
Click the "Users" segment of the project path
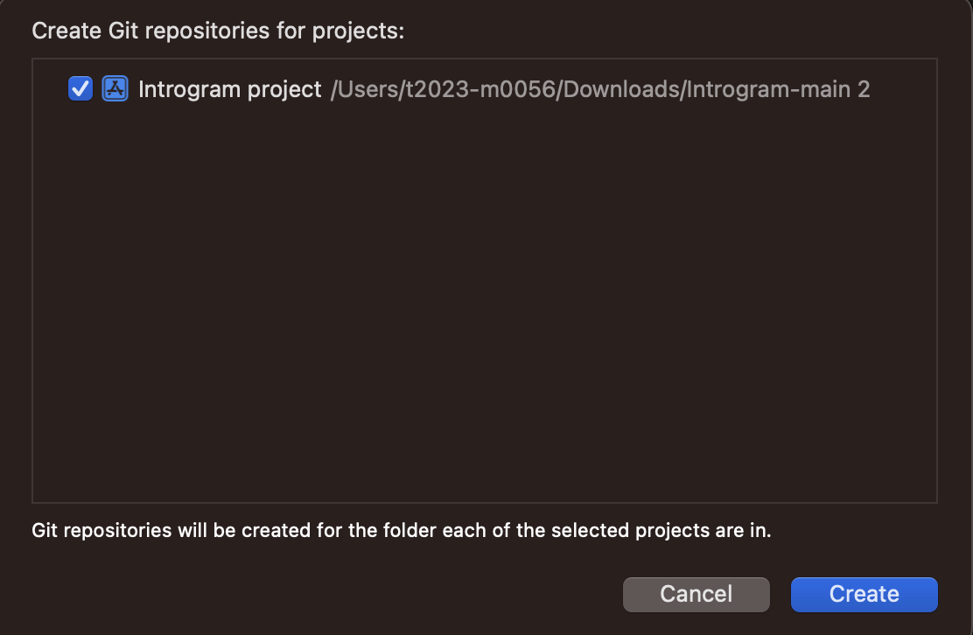pyautogui.click(x=360, y=89)
